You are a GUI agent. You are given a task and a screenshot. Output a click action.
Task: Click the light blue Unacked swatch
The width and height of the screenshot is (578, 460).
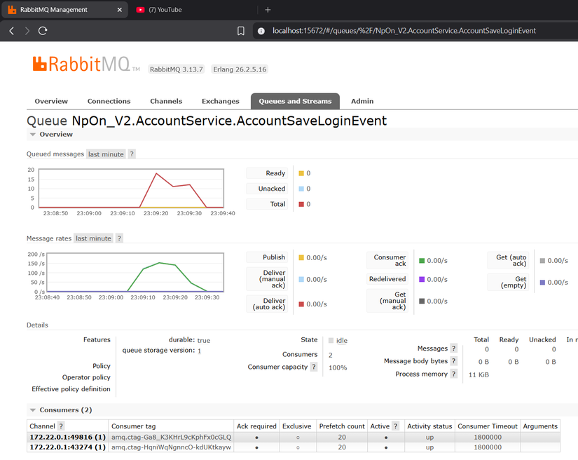tap(301, 189)
